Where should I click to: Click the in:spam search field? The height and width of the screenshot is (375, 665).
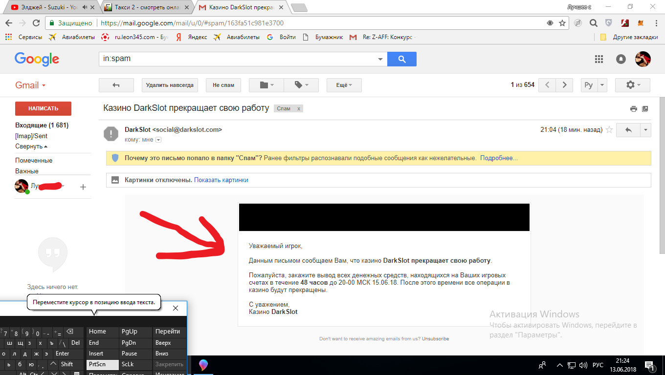click(x=237, y=59)
